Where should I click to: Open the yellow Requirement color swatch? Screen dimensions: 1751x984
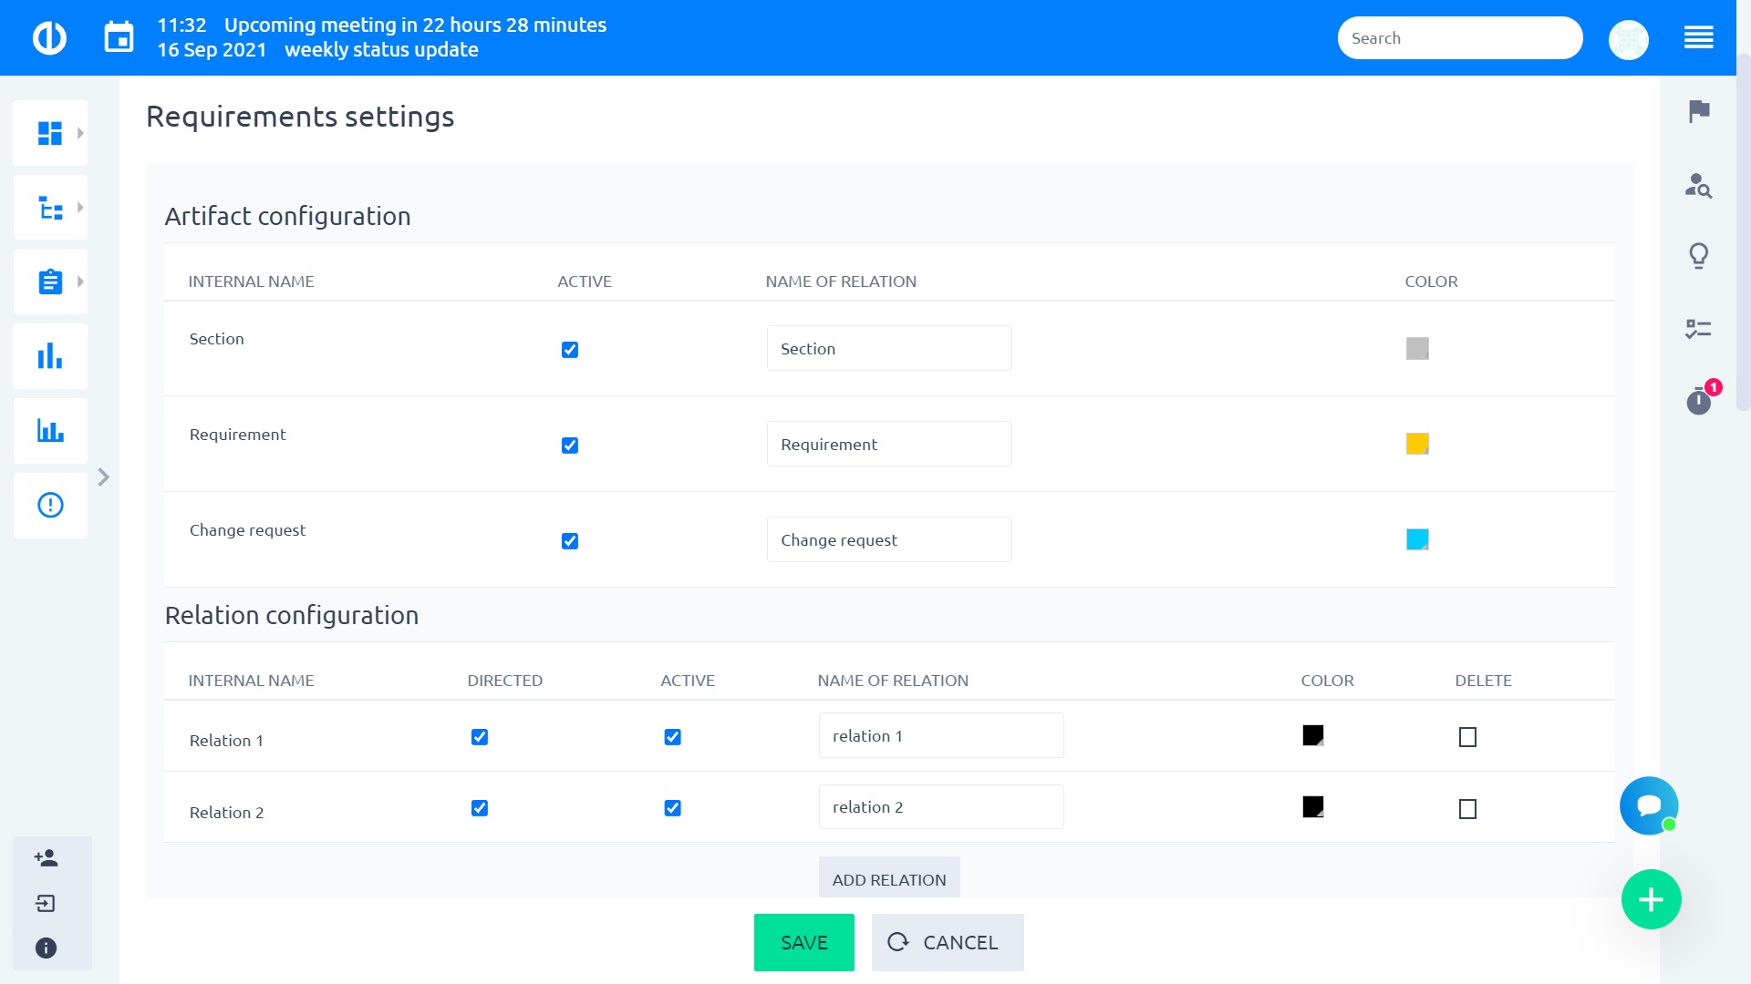point(1417,444)
